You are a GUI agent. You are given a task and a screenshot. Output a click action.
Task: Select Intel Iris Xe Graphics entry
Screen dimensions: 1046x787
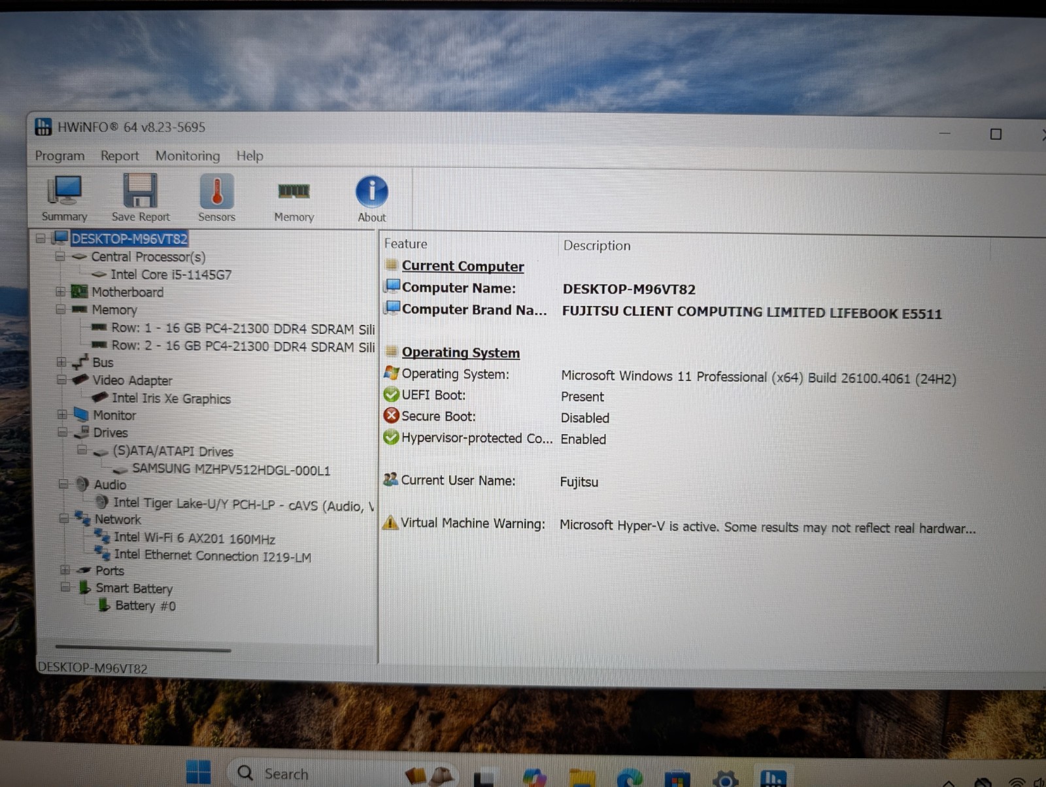pyautogui.click(x=171, y=398)
